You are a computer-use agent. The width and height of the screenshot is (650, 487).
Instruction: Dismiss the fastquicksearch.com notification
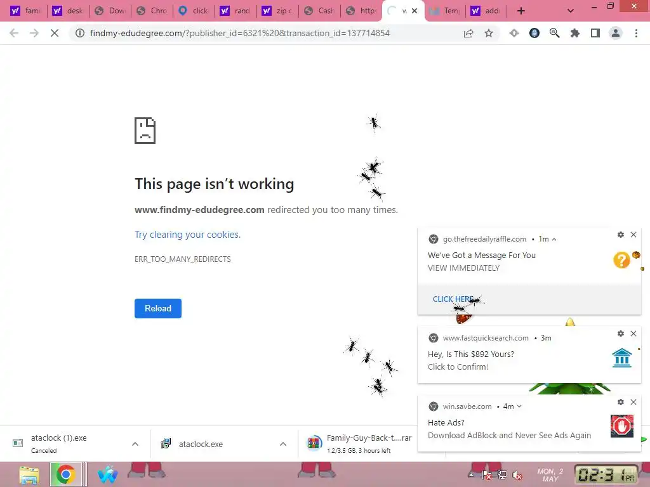[x=633, y=334]
